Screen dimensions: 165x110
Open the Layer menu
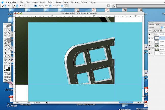[43, 2]
